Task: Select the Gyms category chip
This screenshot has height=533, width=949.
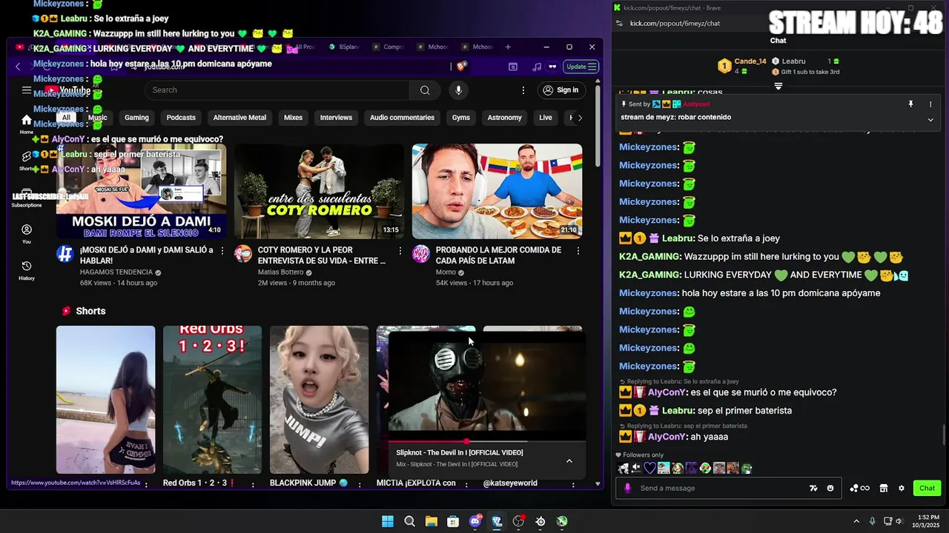Action: (x=461, y=118)
